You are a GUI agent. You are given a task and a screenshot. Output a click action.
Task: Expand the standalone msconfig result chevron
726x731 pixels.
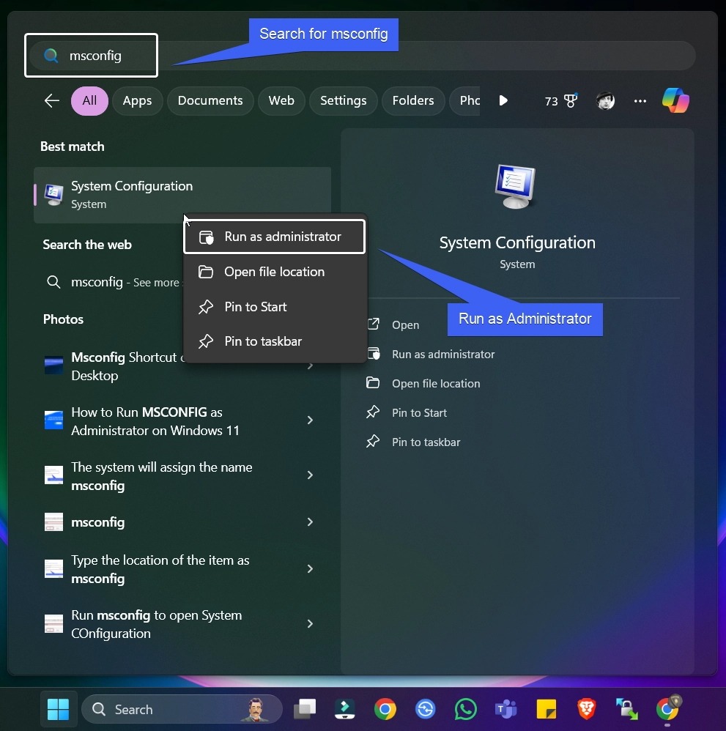310,522
